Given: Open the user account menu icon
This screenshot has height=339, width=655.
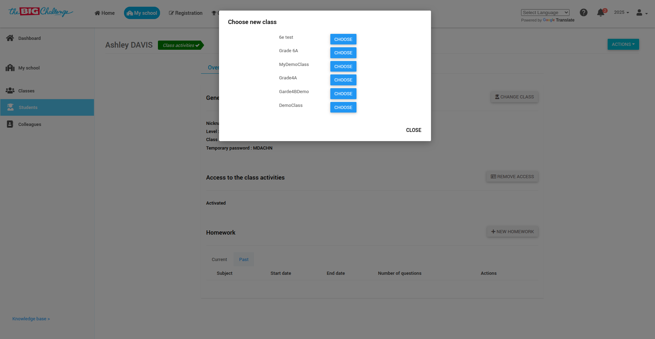Looking at the screenshot, I should click(x=642, y=13).
